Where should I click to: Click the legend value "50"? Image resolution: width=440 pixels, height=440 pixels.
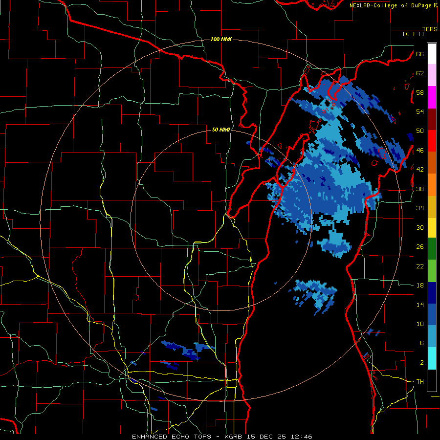[x=420, y=131]
